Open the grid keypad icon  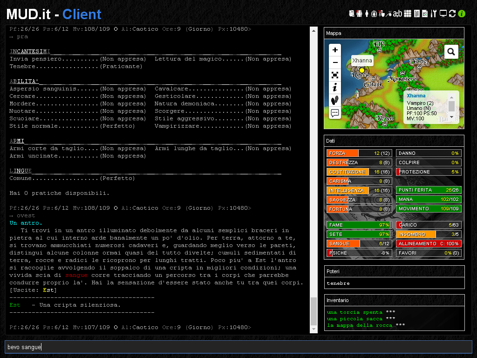[x=408, y=14]
